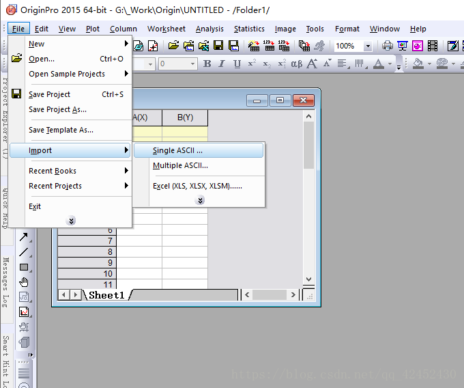Click the Batch Processing toolbar icon

[x=304, y=46]
